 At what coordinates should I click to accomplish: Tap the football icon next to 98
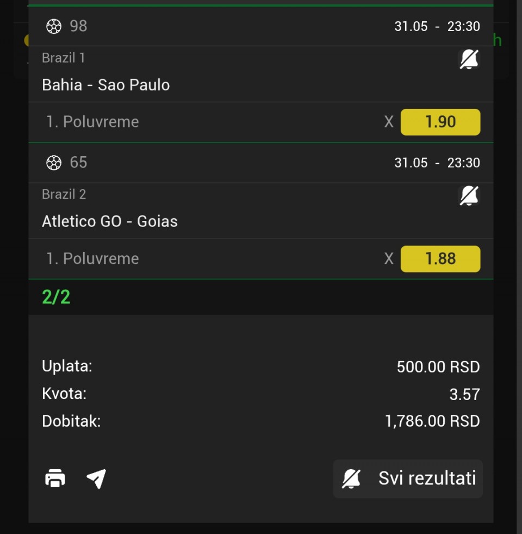[x=54, y=26]
